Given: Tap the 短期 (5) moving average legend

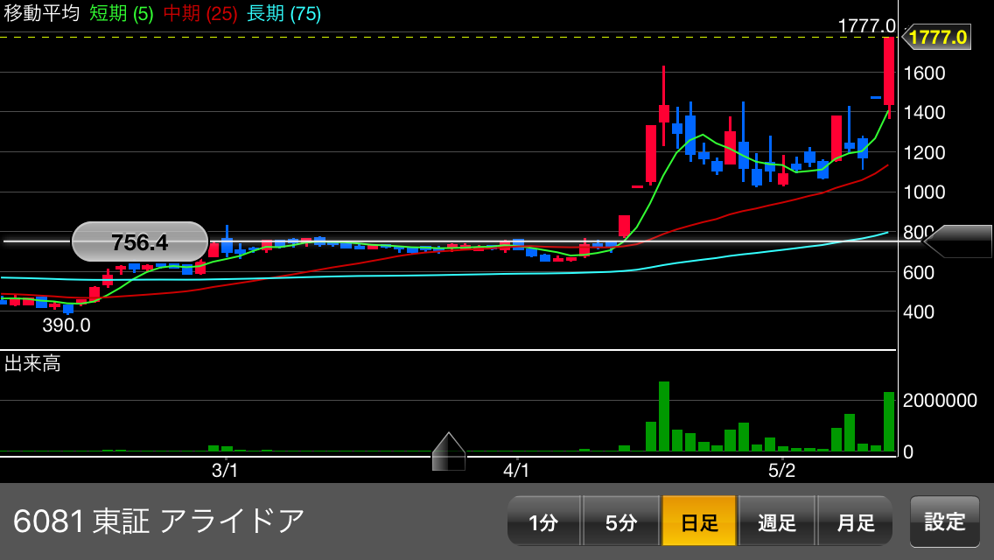Looking at the screenshot, I should click(x=122, y=14).
